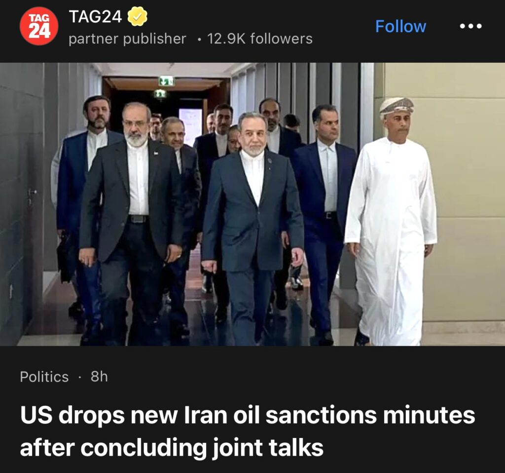Open the TAG24 publisher name link
505x473 pixels.
(x=95, y=16)
